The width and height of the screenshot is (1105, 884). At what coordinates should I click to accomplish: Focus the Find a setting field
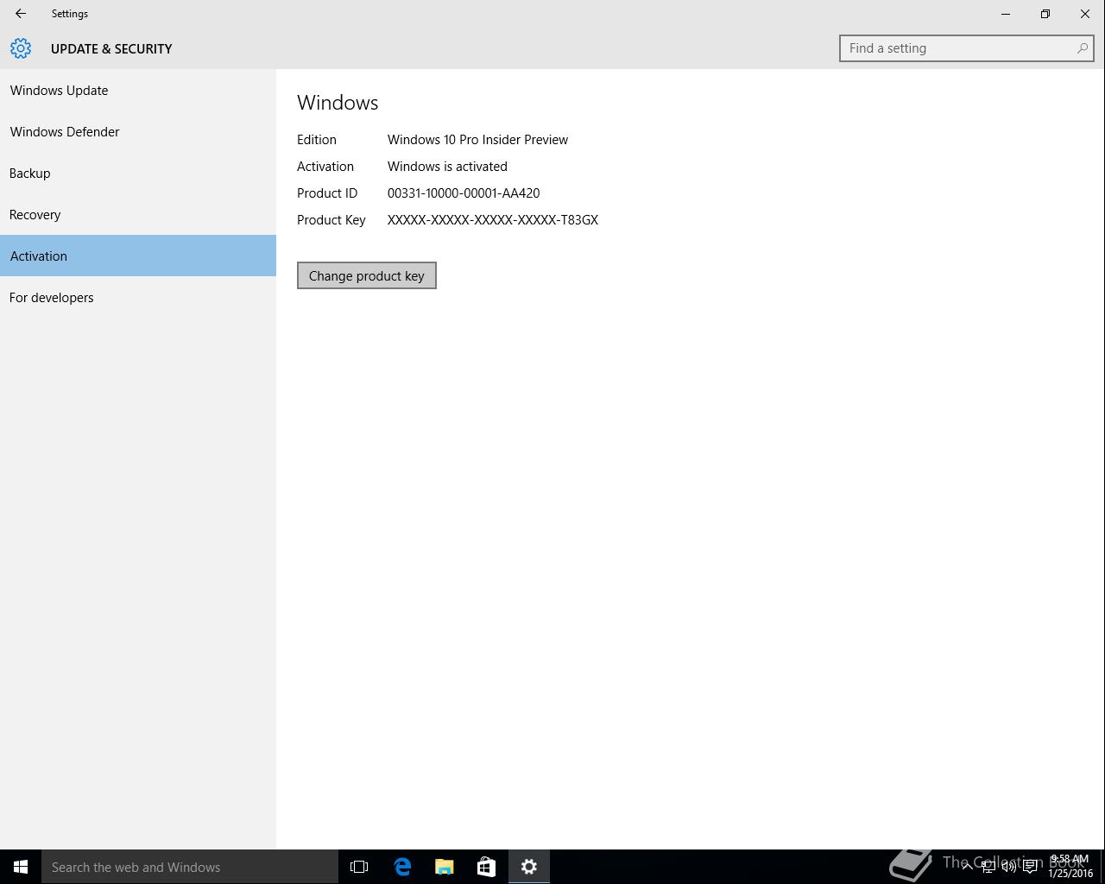pos(966,48)
